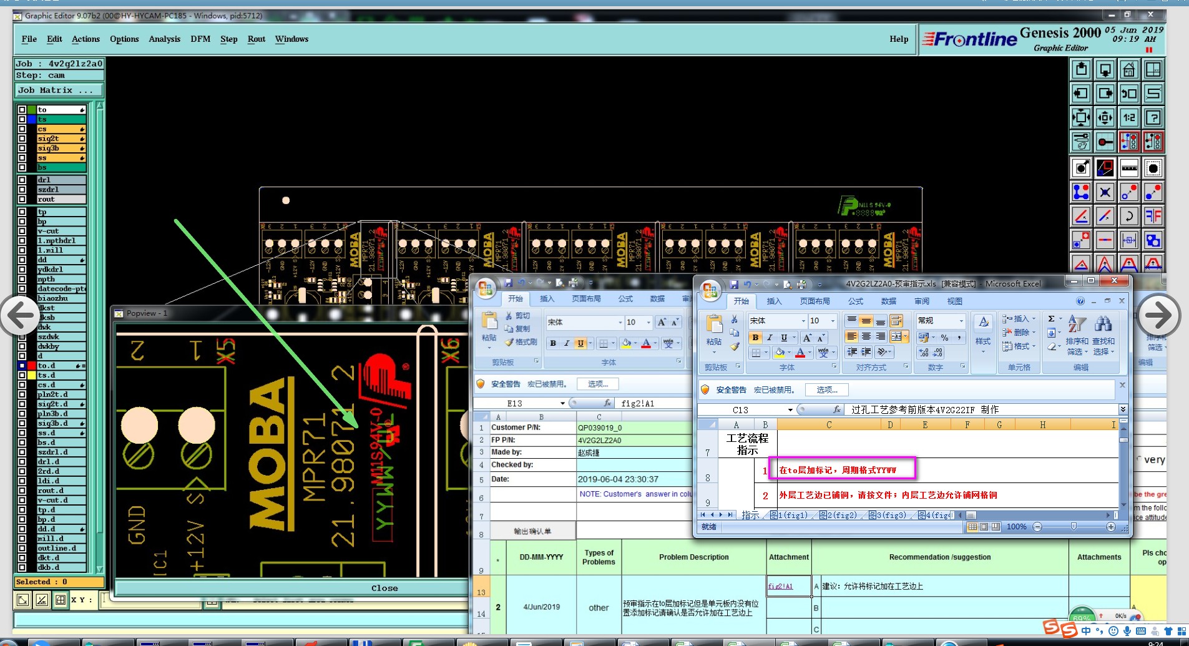Toggle checkbox for layer 'v-cut'
The height and width of the screenshot is (646, 1189).
(x=22, y=231)
